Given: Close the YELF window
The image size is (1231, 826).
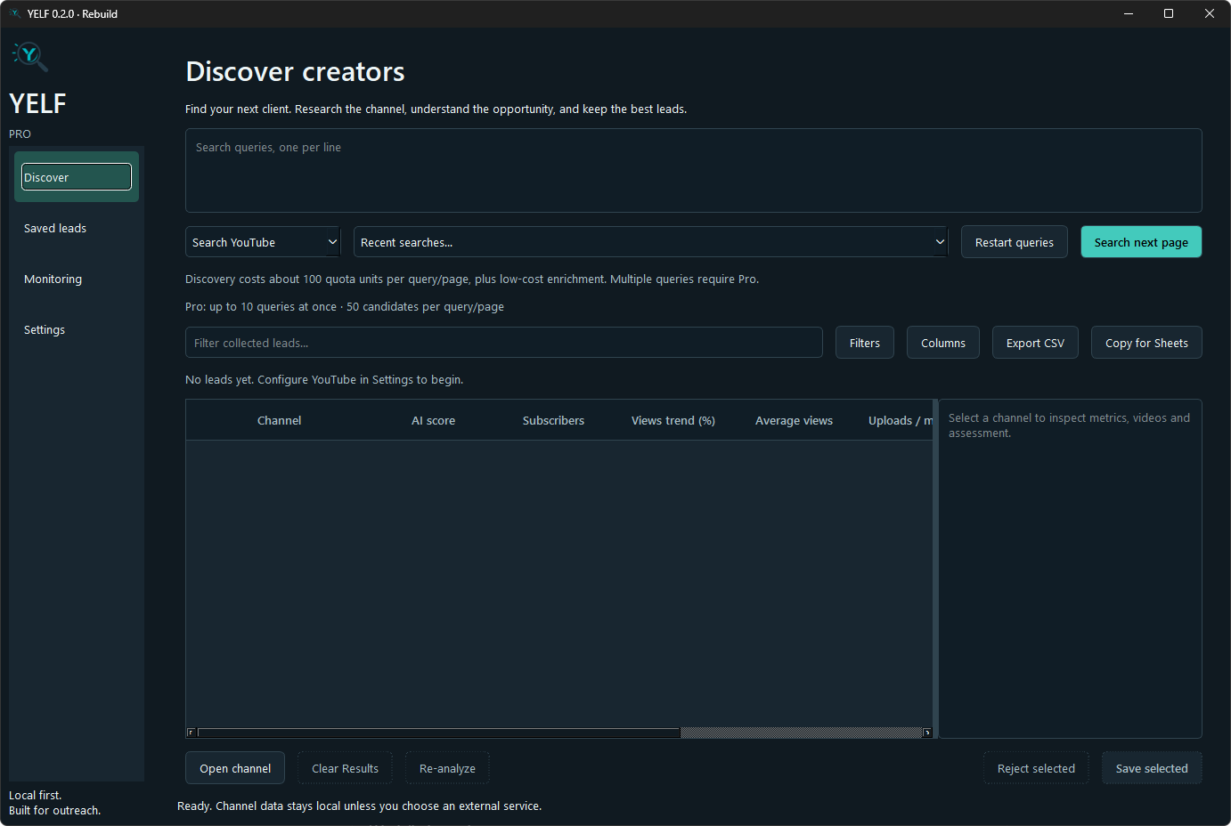Looking at the screenshot, I should click(1210, 13).
